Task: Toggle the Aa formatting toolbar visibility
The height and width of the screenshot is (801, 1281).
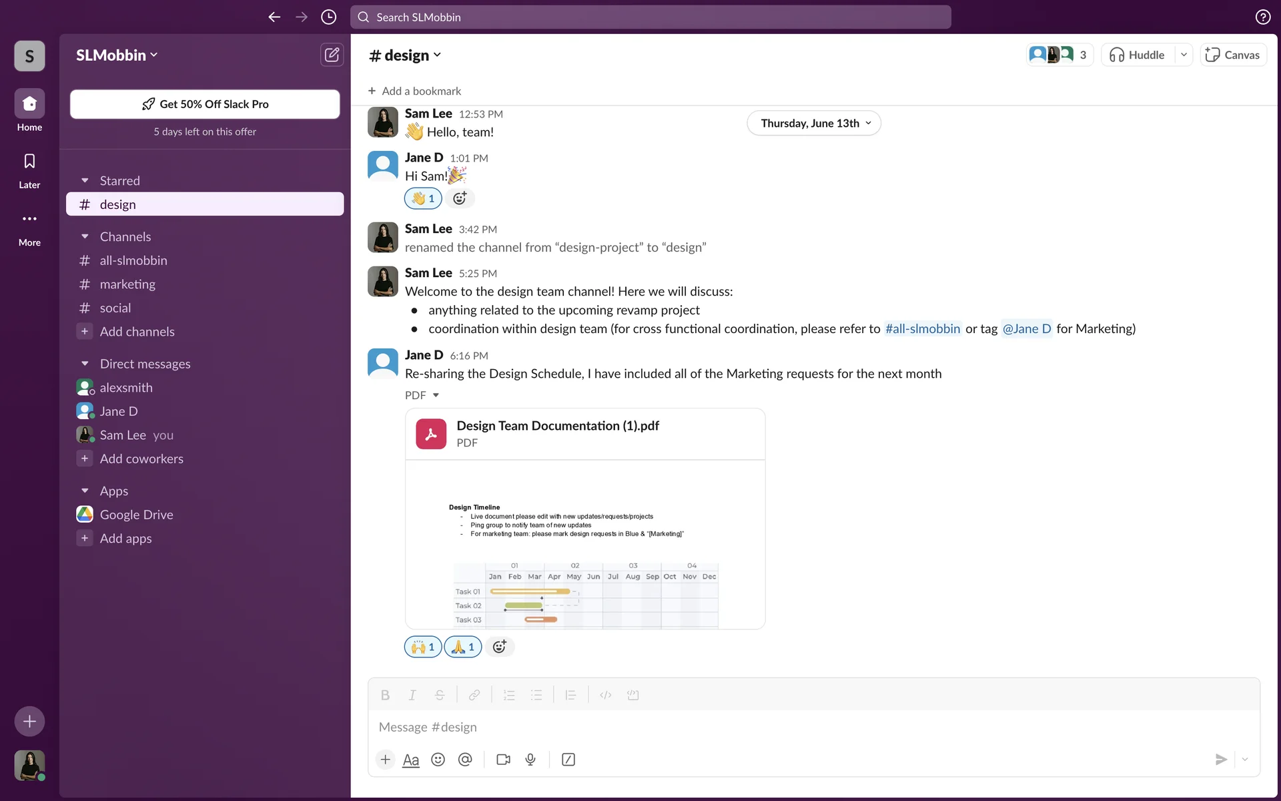Action: coord(411,760)
